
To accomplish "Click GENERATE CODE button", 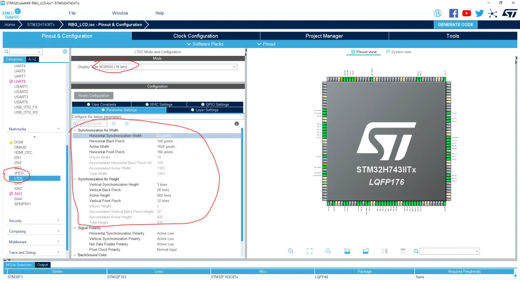I will point(455,24).
